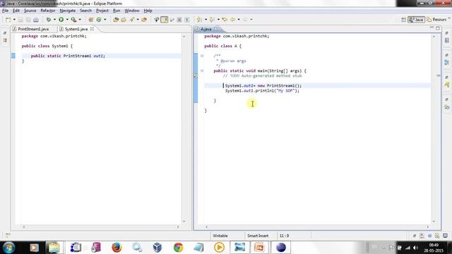The height and width of the screenshot is (254, 452).
Task: Click the 'Writable' status bar entry
Action: click(x=220, y=236)
